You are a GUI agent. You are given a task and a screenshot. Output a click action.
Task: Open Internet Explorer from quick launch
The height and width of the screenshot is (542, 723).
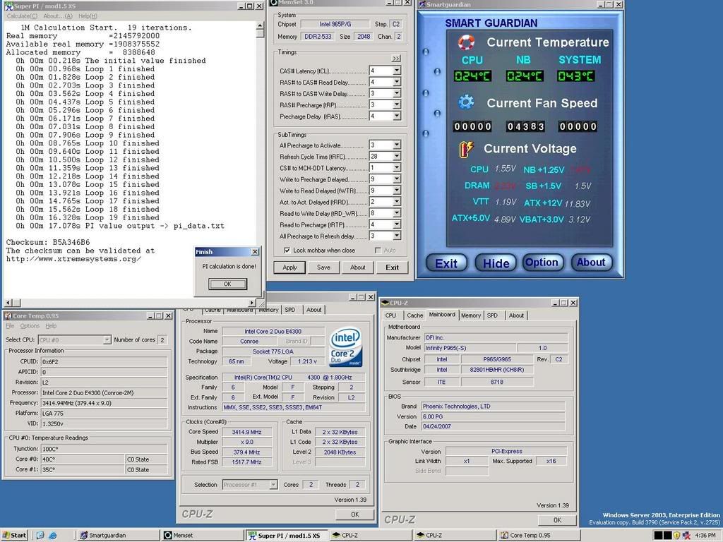[52, 536]
